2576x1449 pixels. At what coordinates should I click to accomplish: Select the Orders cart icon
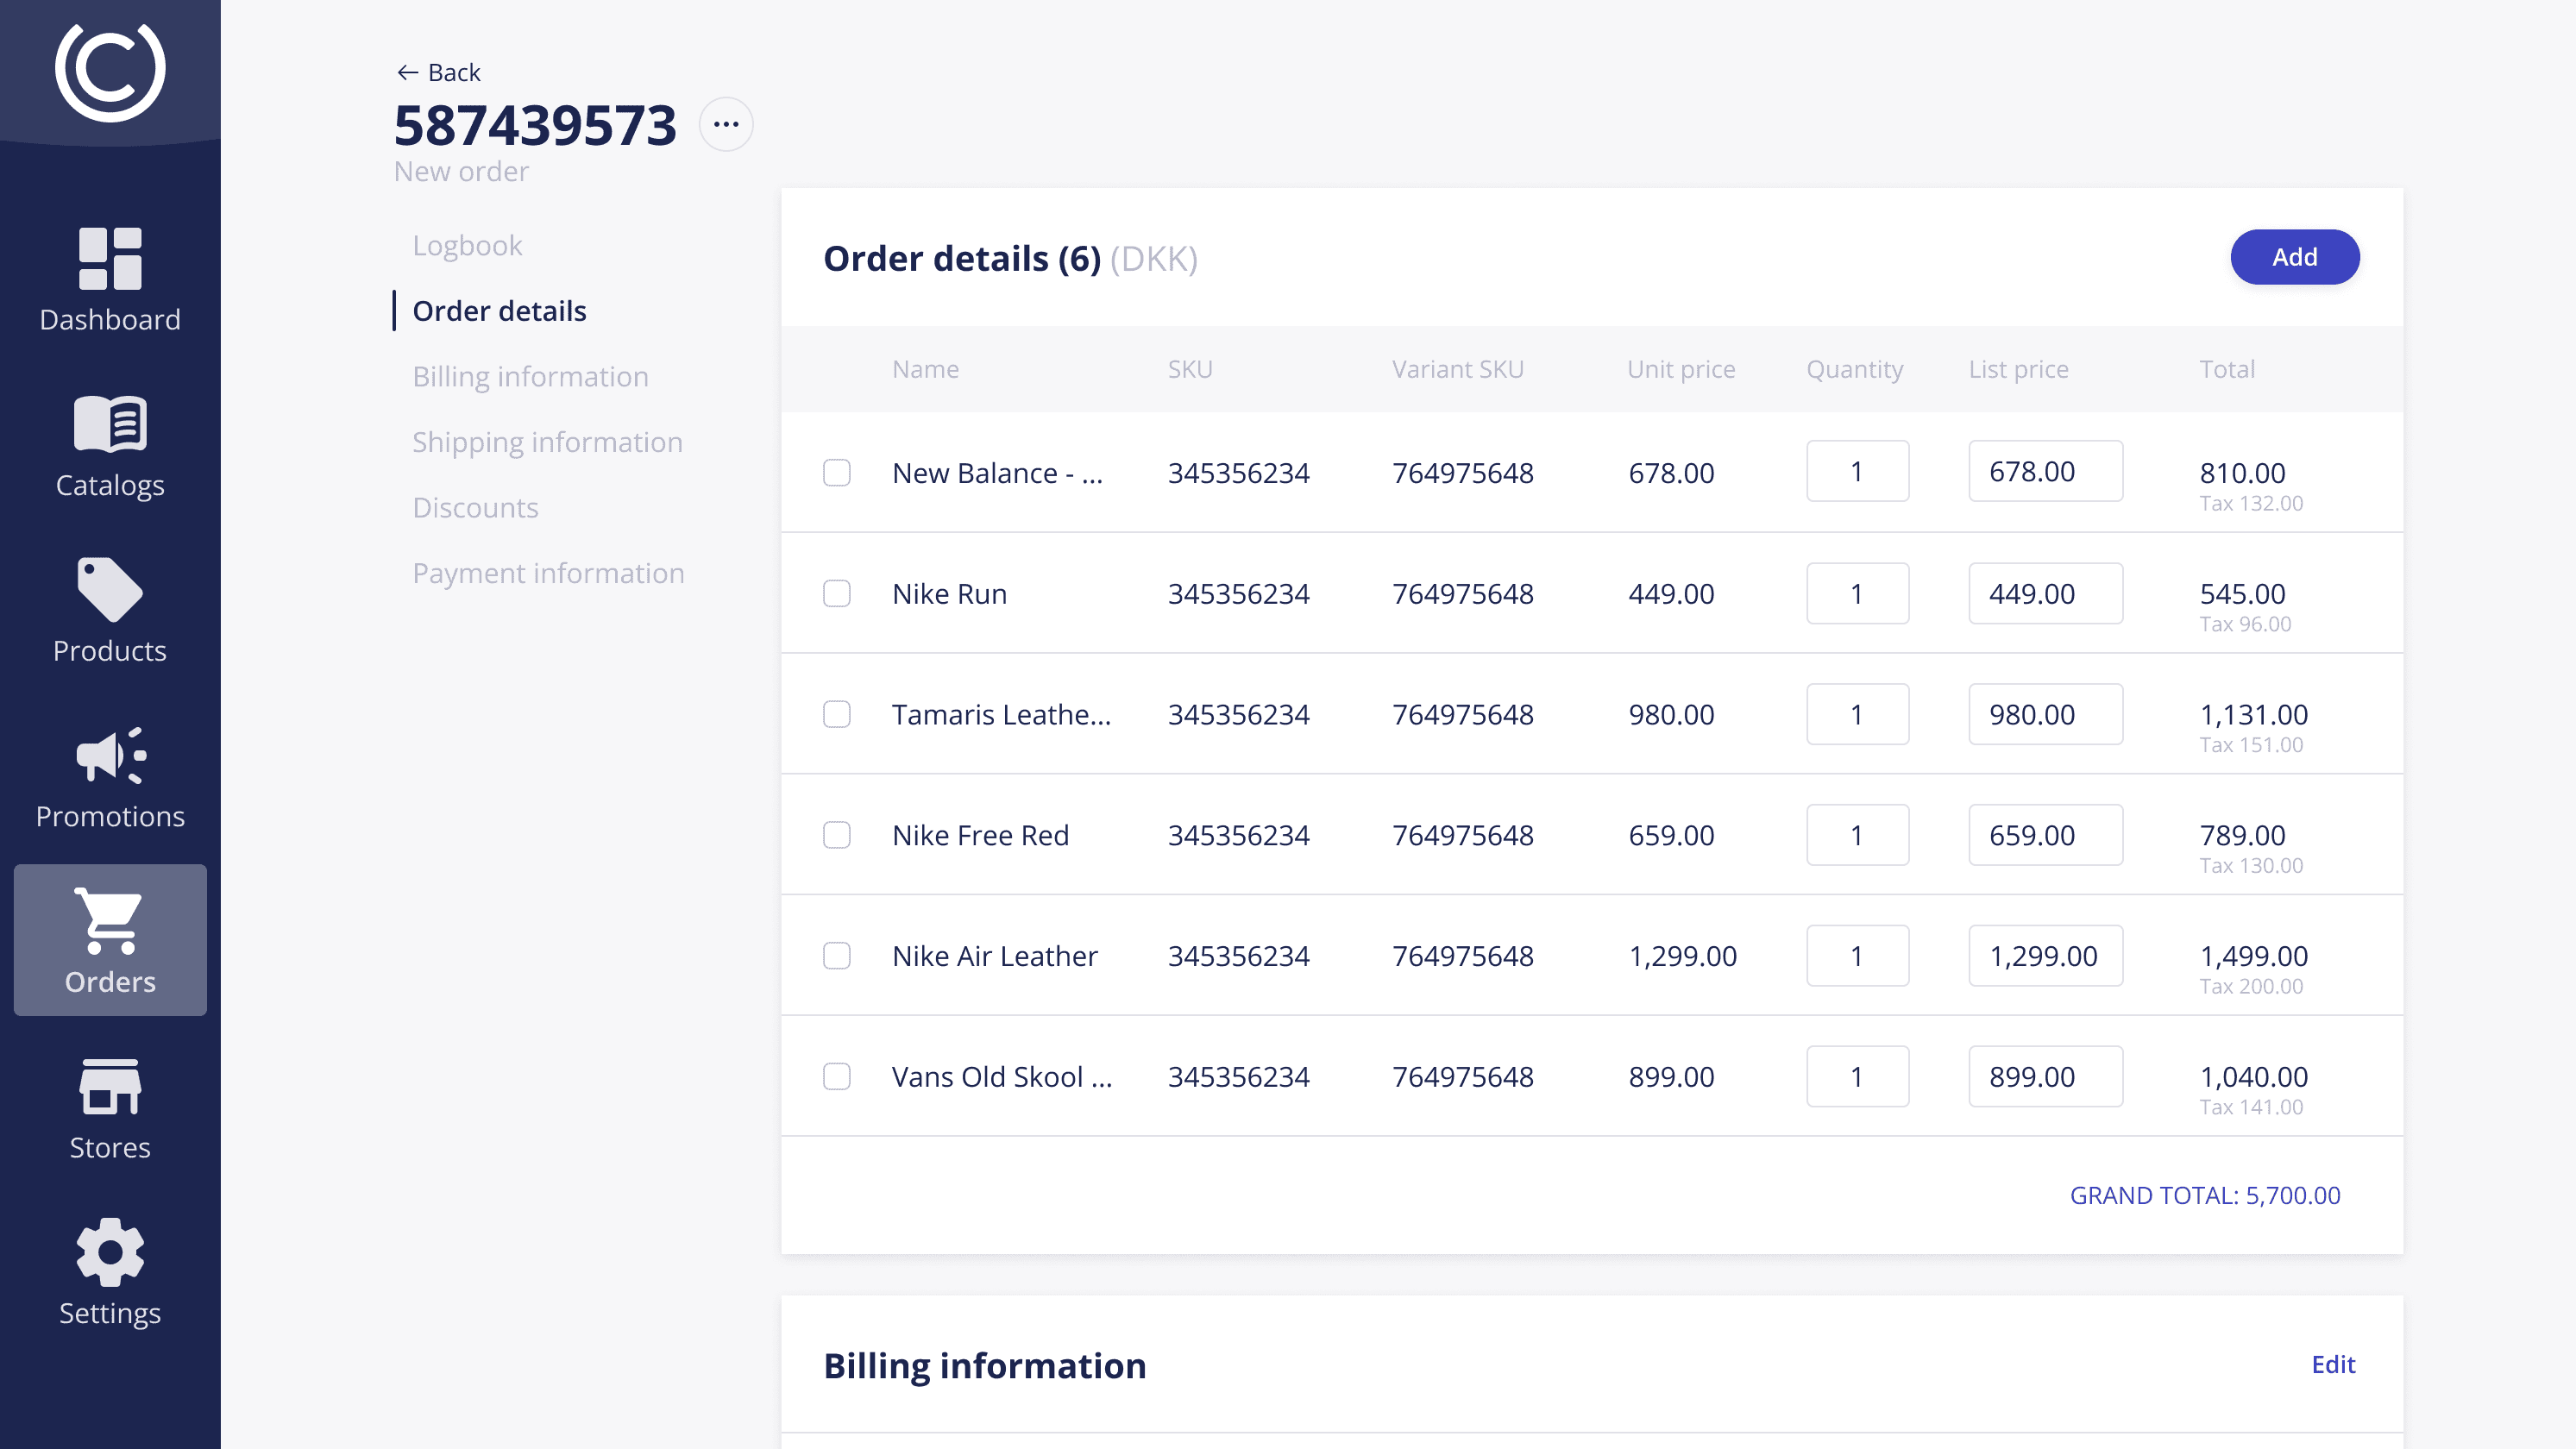pos(110,920)
